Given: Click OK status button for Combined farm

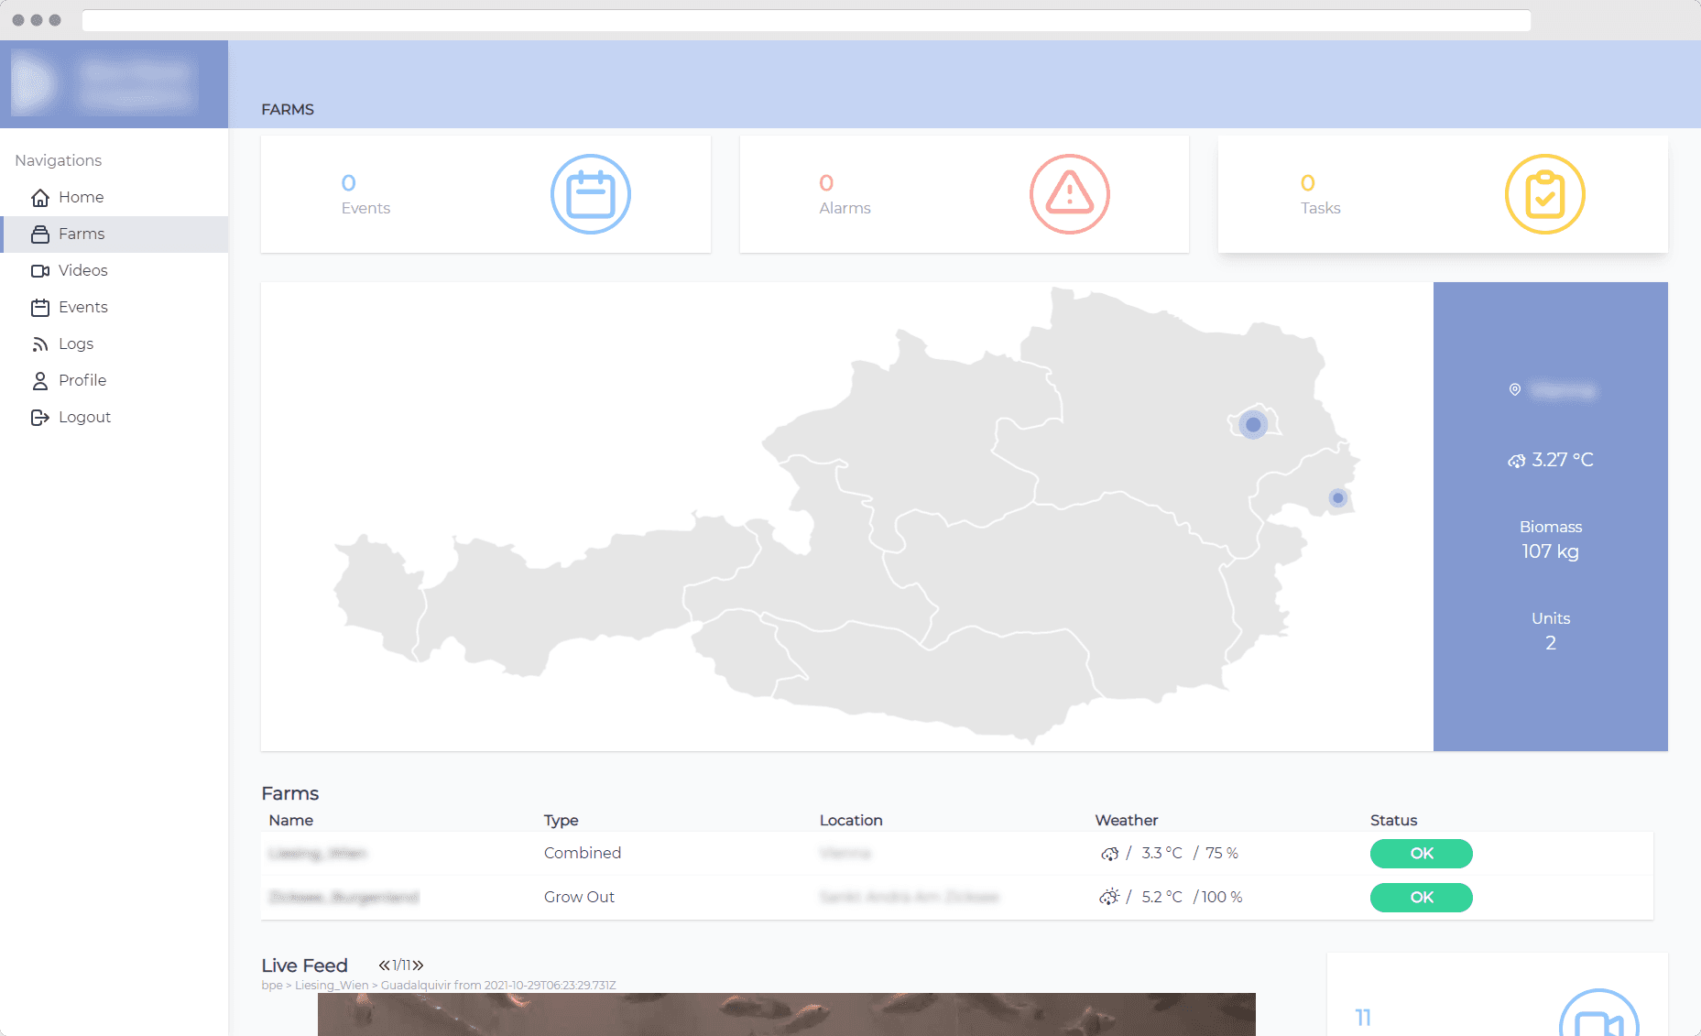Looking at the screenshot, I should (x=1421, y=854).
